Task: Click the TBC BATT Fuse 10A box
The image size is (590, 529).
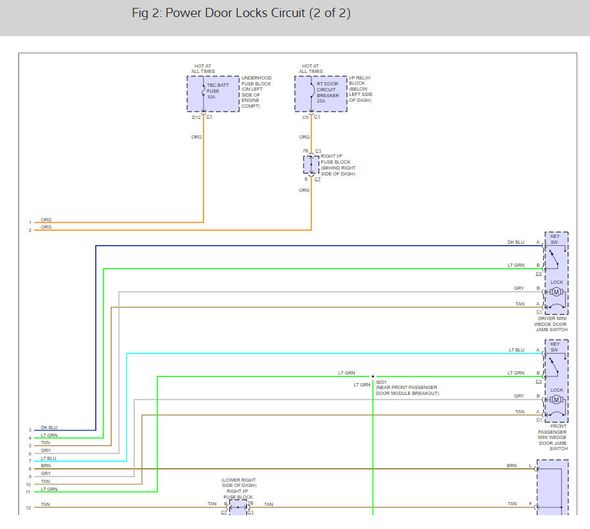Action: [213, 94]
